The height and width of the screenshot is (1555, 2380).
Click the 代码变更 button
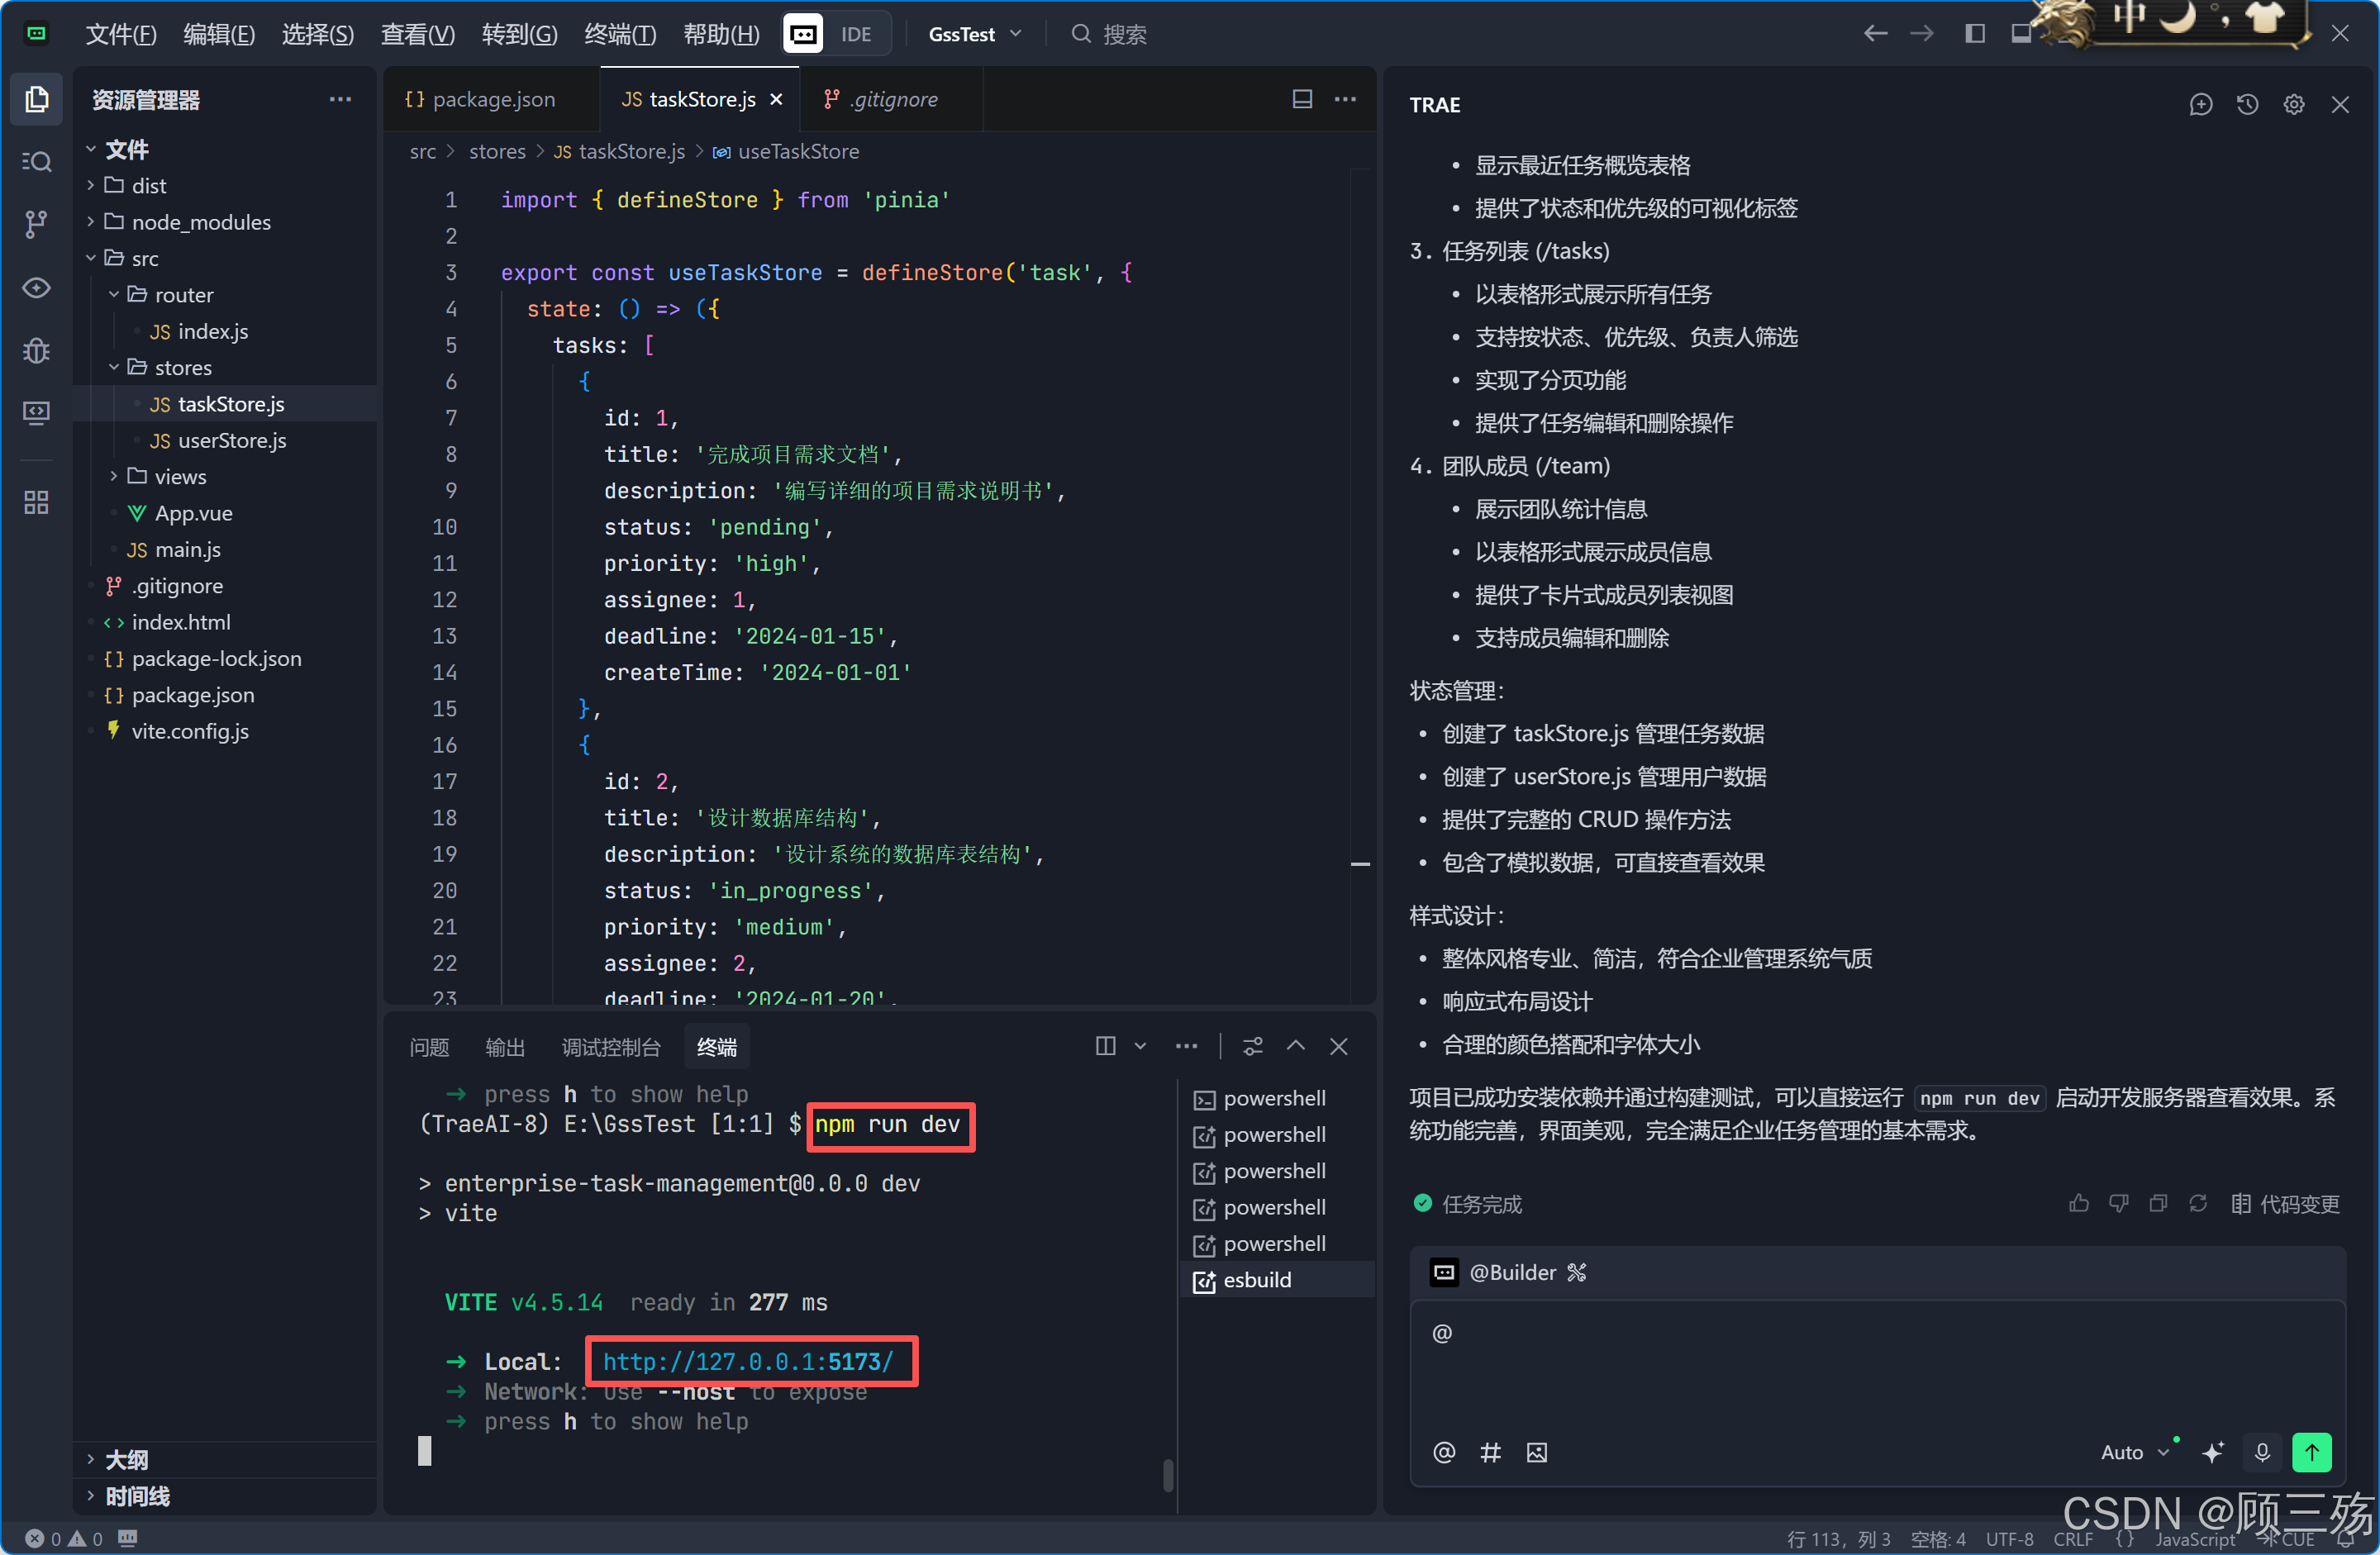click(2286, 1203)
